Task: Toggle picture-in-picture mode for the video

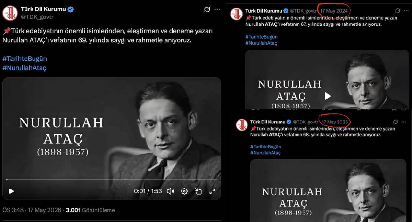Action: point(198,191)
